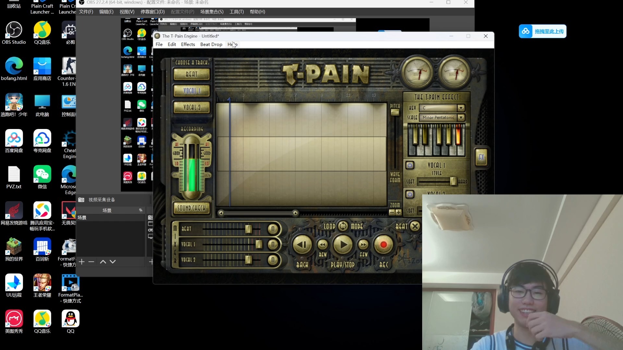
Task: Open the Edit menu in T-Pain Engine
Action: coord(172,44)
